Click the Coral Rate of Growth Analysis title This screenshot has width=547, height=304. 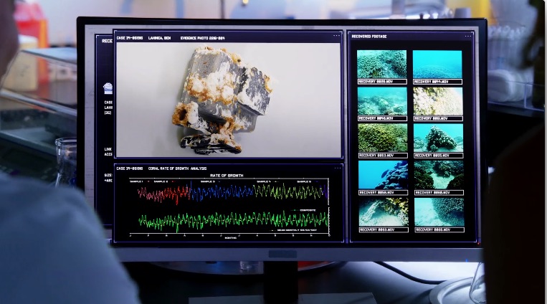tap(177, 168)
